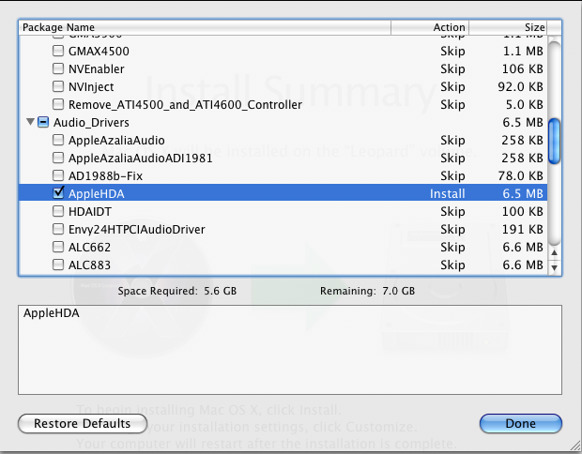Image resolution: width=582 pixels, height=454 pixels.
Task: Enable the NVEnabler package checkbox
Action: tap(58, 68)
